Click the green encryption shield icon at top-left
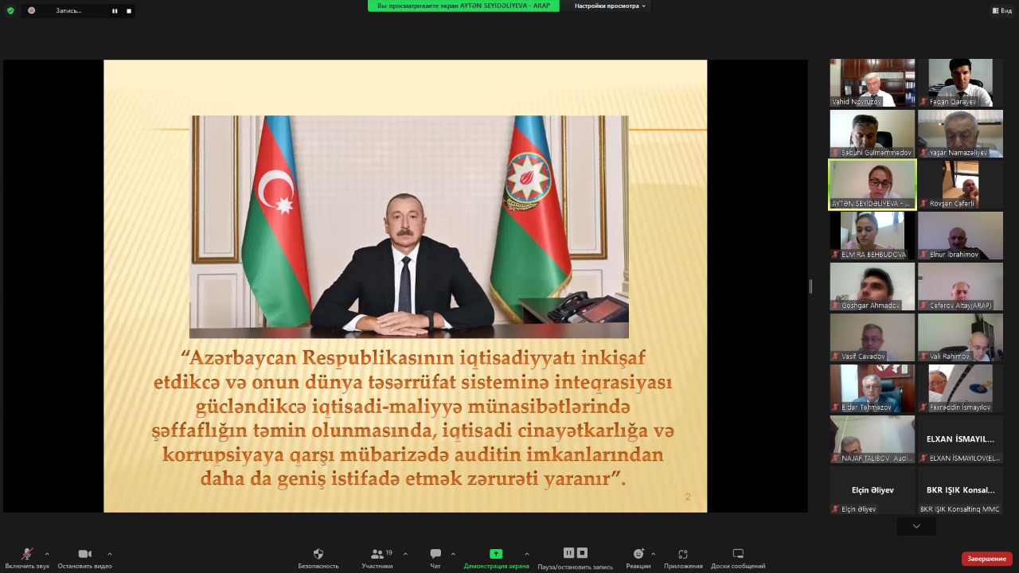 [x=10, y=10]
